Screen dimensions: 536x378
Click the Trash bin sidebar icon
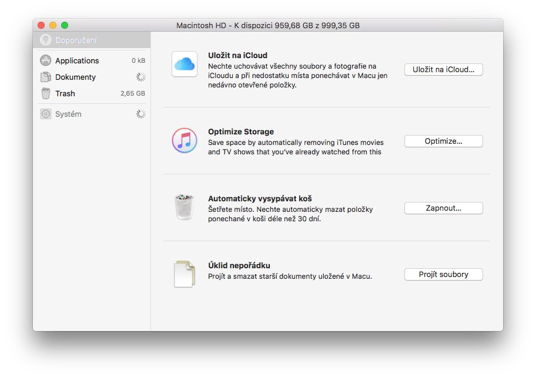click(46, 93)
